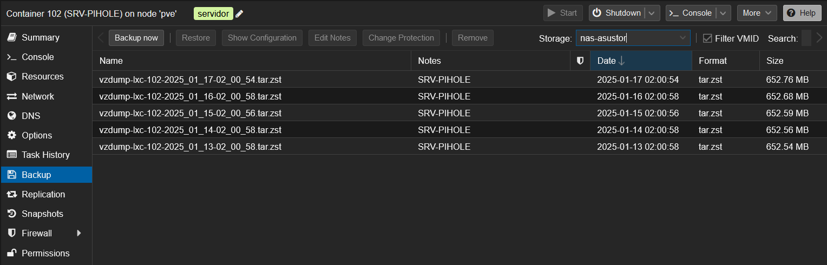The width and height of the screenshot is (827, 265).
Task: Click the shield protection column header icon
Action: (580, 61)
